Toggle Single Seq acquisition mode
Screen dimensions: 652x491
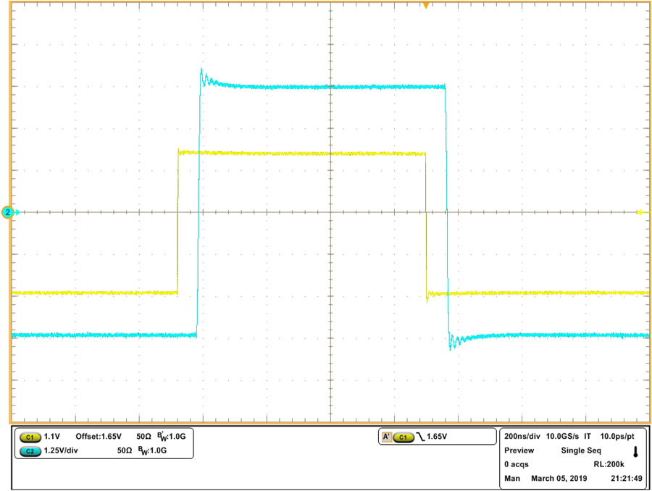[581, 450]
